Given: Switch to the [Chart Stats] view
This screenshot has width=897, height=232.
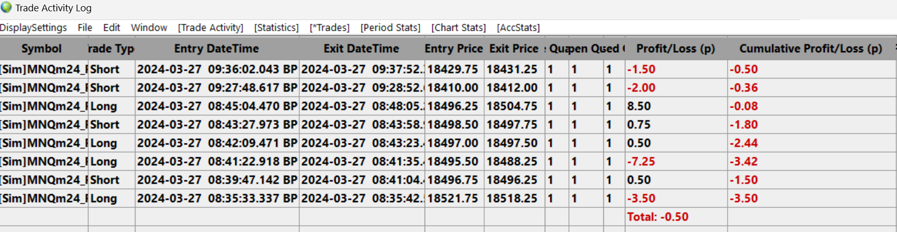Looking at the screenshot, I should click(459, 28).
